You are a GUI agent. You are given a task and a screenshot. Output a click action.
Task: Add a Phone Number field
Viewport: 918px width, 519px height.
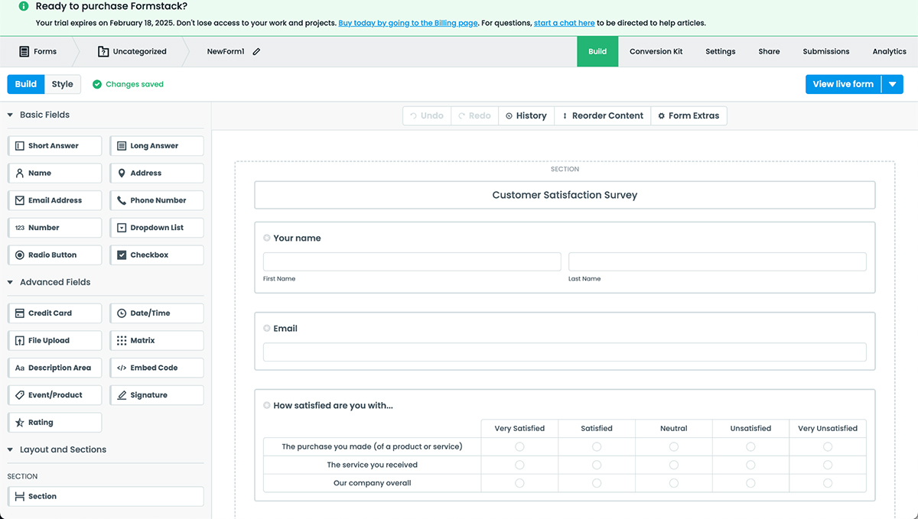click(x=157, y=200)
